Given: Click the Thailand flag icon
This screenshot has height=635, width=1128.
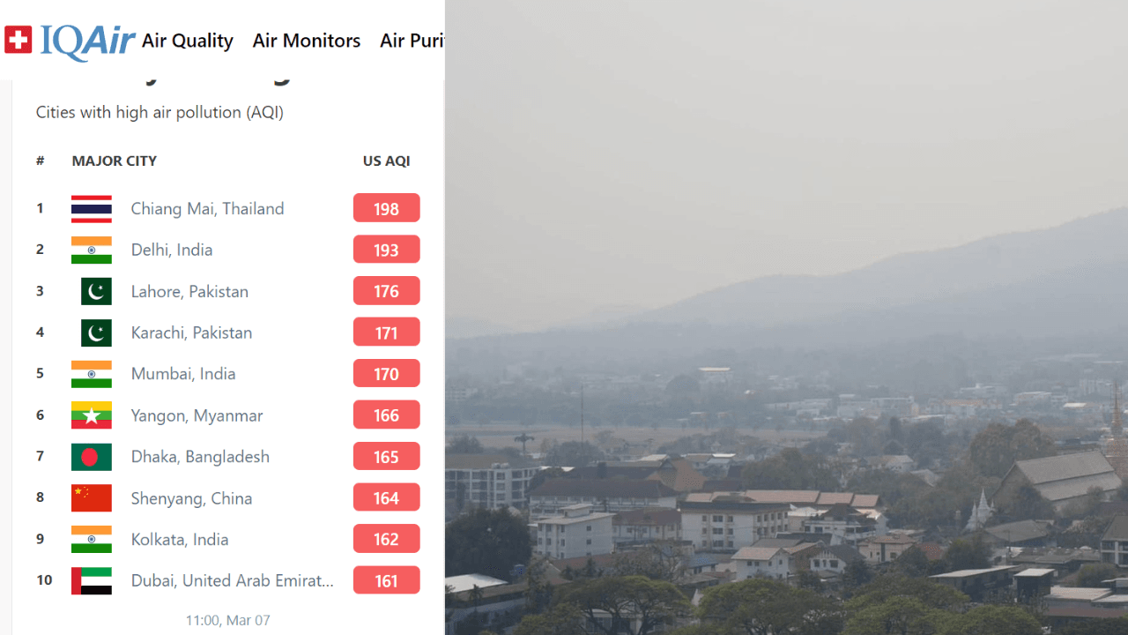Looking at the screenshot, I should [92, 209].
